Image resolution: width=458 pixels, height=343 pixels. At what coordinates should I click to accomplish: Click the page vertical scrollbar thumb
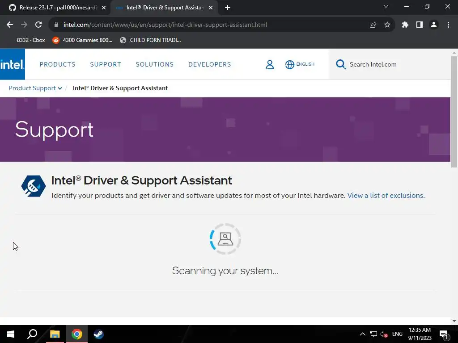[x=454, y=112]
